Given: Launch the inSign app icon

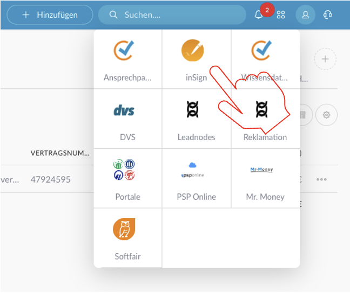Looking at the screenshot, I should pos(193,50).
